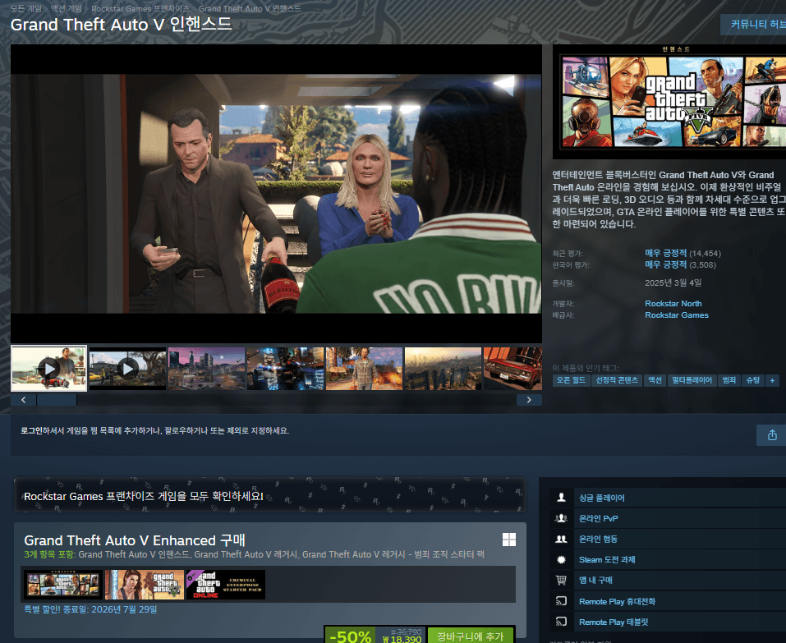Click the 로그인 link in notice
This screenshot has width=786, height=643.
click(x=31, y=430)
